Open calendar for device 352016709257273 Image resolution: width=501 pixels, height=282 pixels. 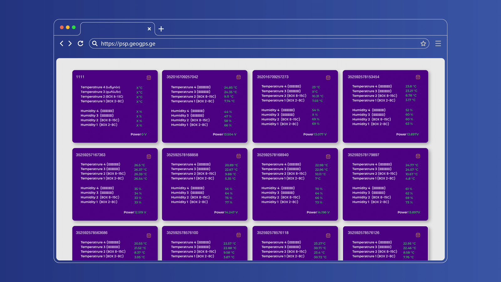click(x=328, y=77)
